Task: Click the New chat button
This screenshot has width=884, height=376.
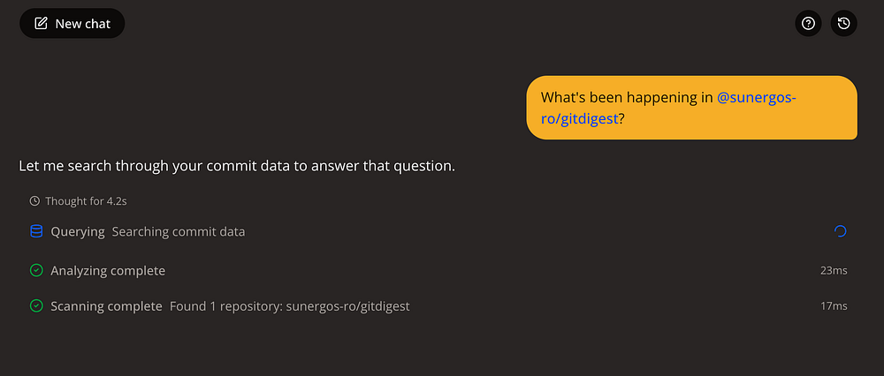Action: click(72, 24)
